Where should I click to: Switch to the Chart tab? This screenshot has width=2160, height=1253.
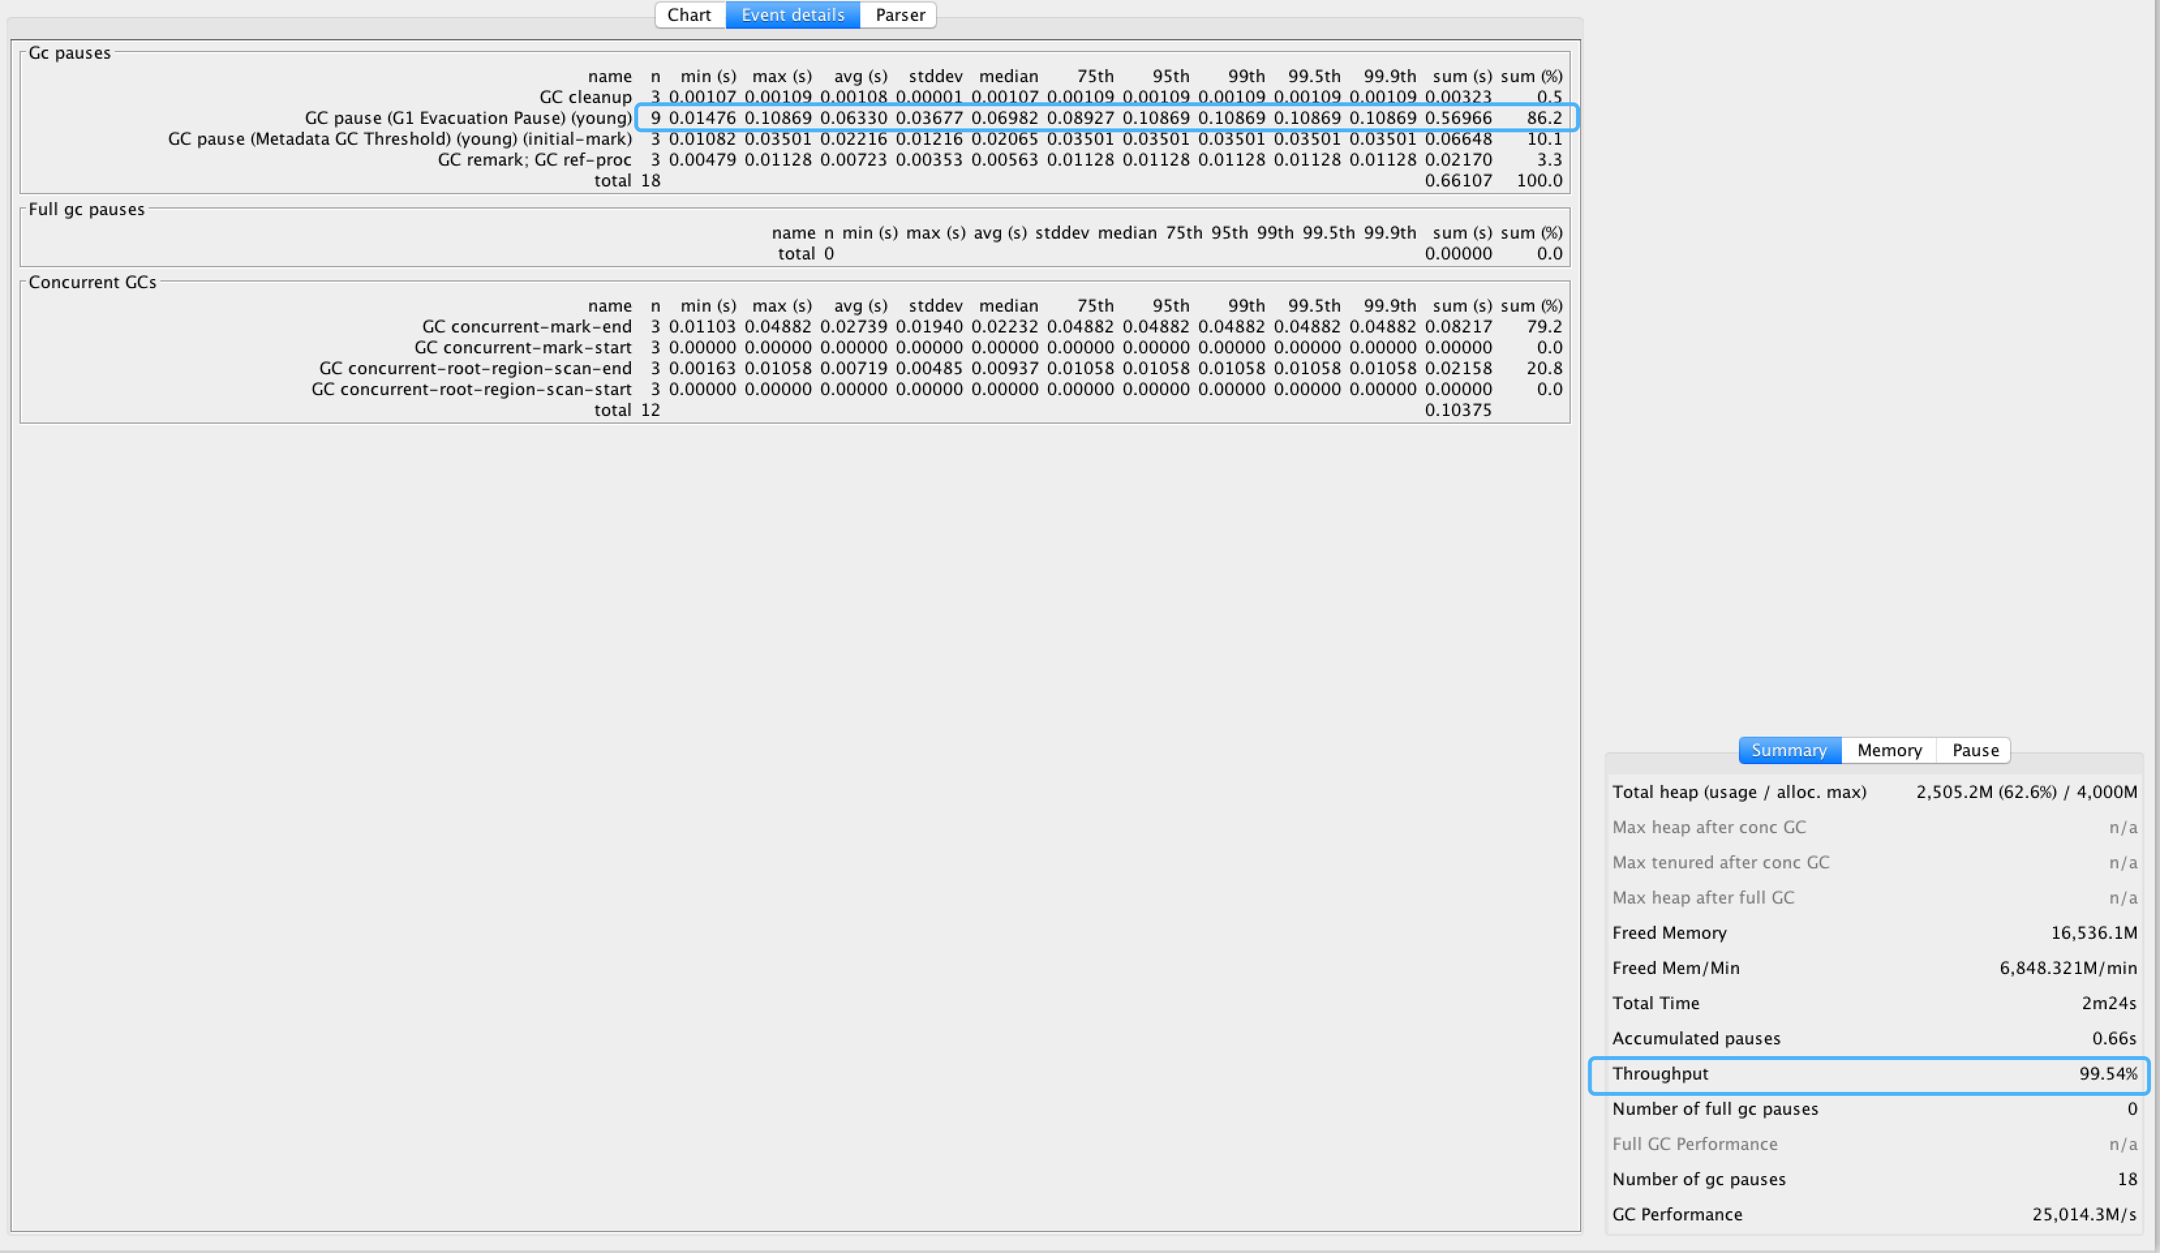(689, 14)
